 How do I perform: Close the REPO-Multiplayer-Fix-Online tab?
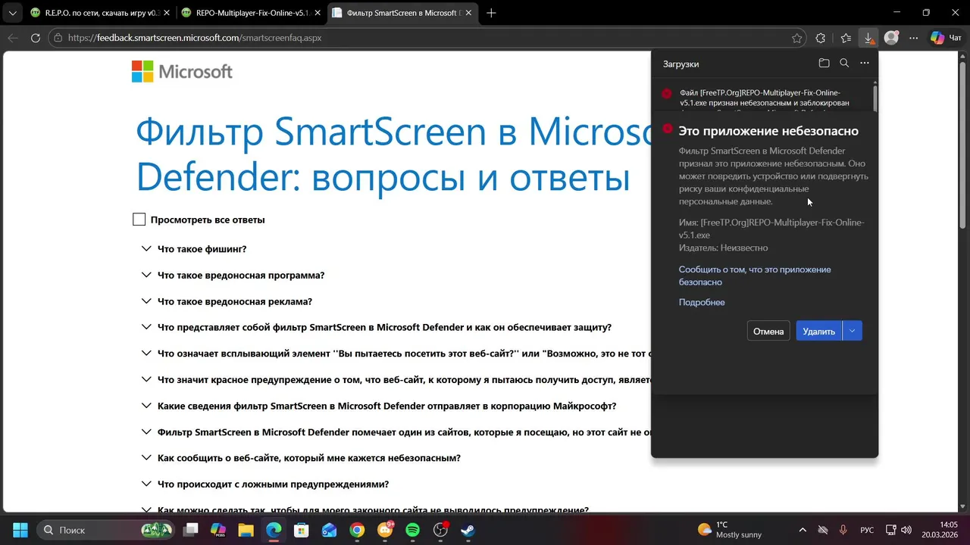(316, 13)
